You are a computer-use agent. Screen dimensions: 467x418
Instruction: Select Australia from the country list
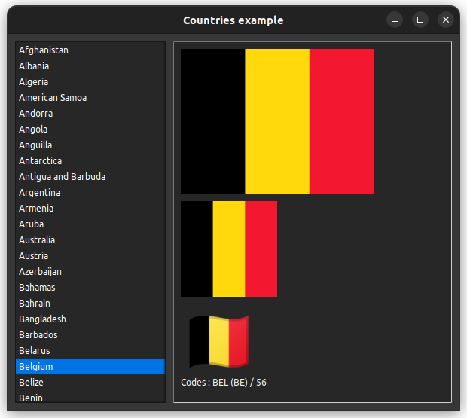[x=37, y=240]
